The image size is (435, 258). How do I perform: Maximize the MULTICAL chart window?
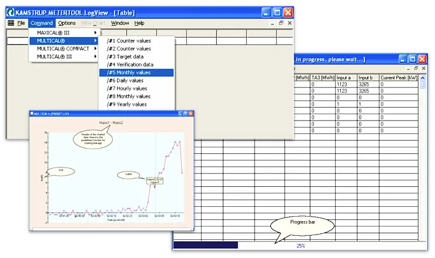(x=186, y=113)
